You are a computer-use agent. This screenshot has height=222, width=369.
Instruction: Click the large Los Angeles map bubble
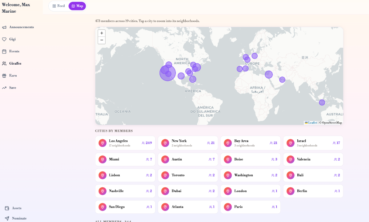pyautogui.click(x=168, y=73)
